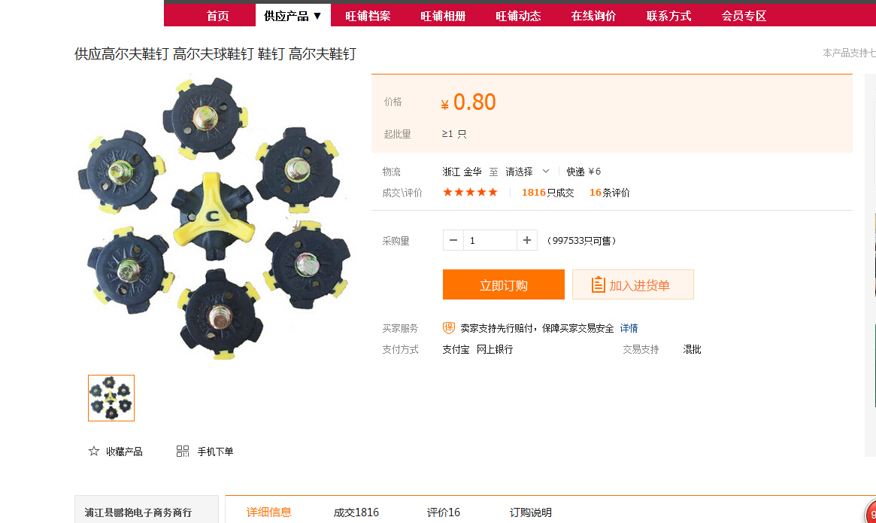Decrease purchase quantity with minus button
Viewport: 876px width, 523px height.
(x=453, y=240)
